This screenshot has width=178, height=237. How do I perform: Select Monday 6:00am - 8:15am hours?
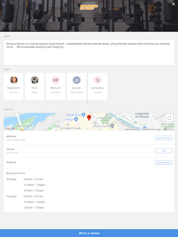33,179
